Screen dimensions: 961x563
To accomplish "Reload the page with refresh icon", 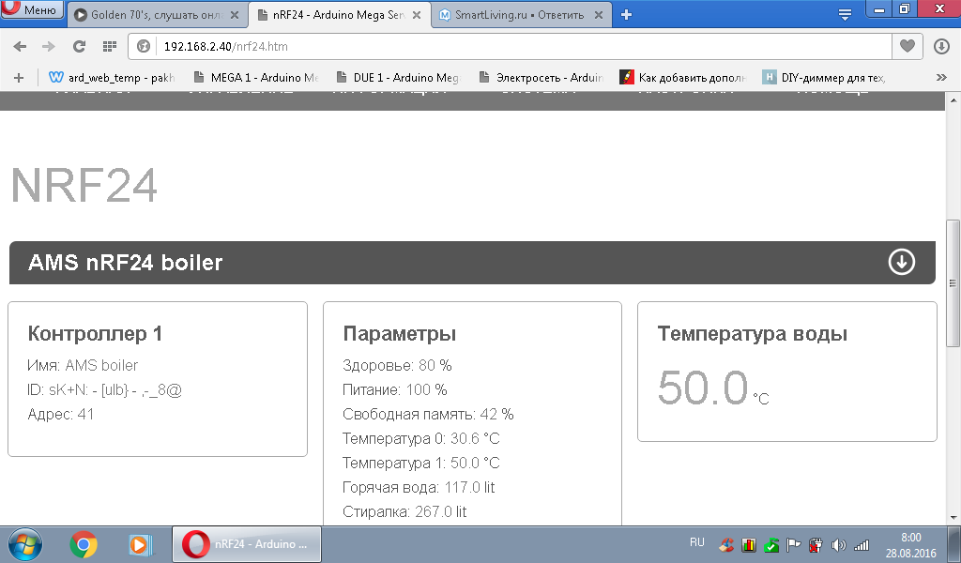I will click(x=79, y=47).
